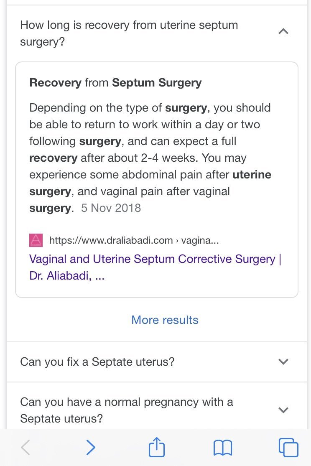Click the '5 Nov 2018' snippet date
Screen dimensions: 311x466
111,208
